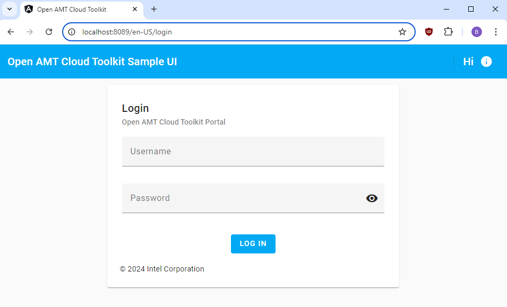This screenshot has width=507, height=307.
Task: Click the forward navigation arrow
Action: tap(29, 32)
